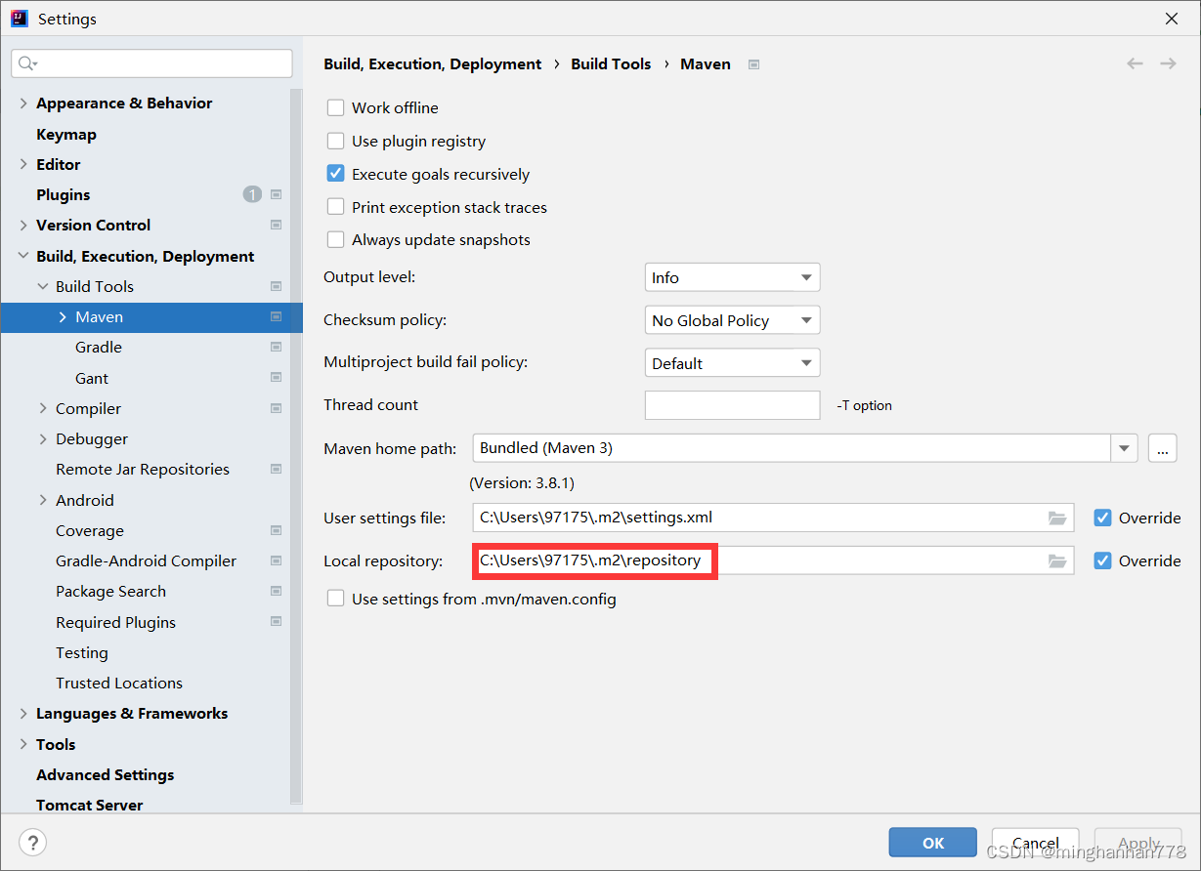
Task: Open Tomcat Server settings
Action: tap(90, 805)
